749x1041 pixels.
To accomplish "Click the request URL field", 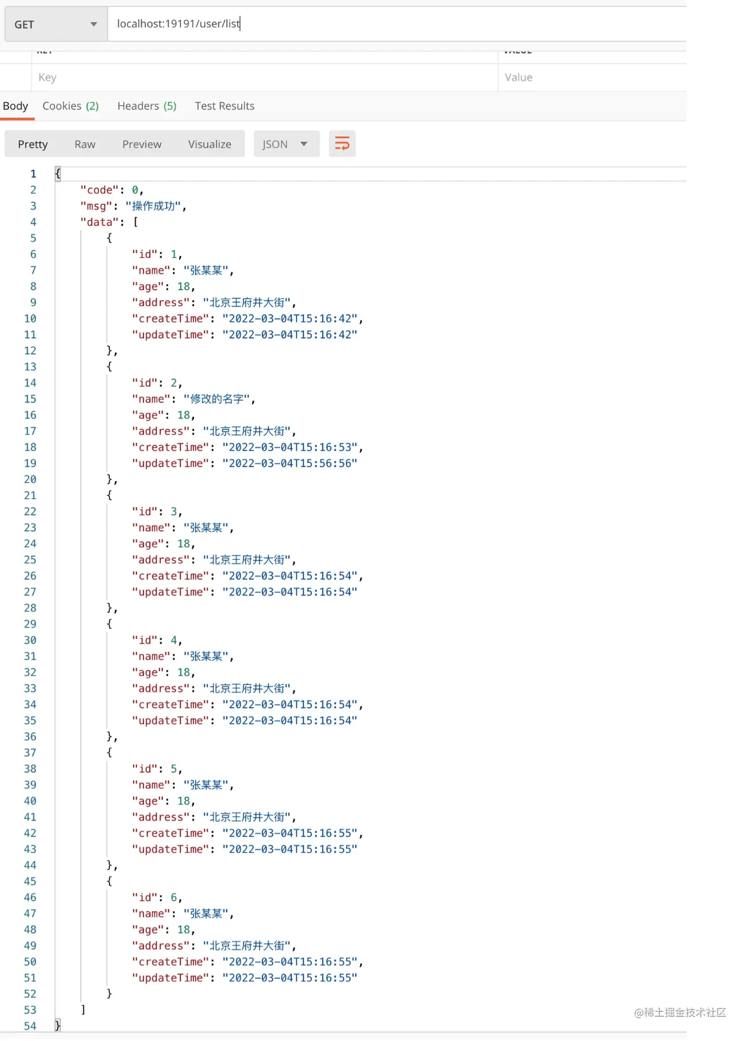I will (x=396, y=24).
